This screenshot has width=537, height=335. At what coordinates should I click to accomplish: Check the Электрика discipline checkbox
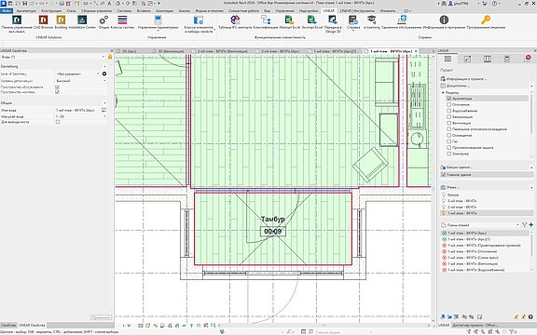point(448,154)
